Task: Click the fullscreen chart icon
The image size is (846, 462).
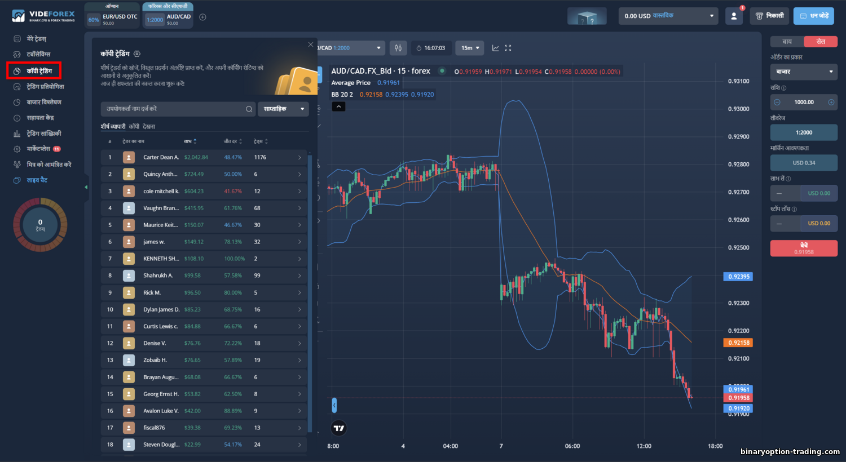Action: (508, 48)
